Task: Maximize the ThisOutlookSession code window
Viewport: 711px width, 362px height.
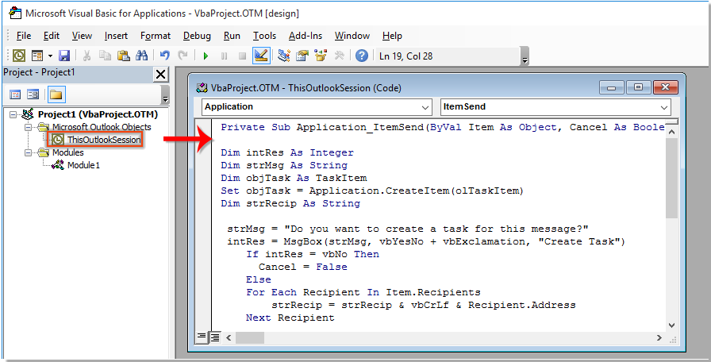Action: [x=639, y=87]
